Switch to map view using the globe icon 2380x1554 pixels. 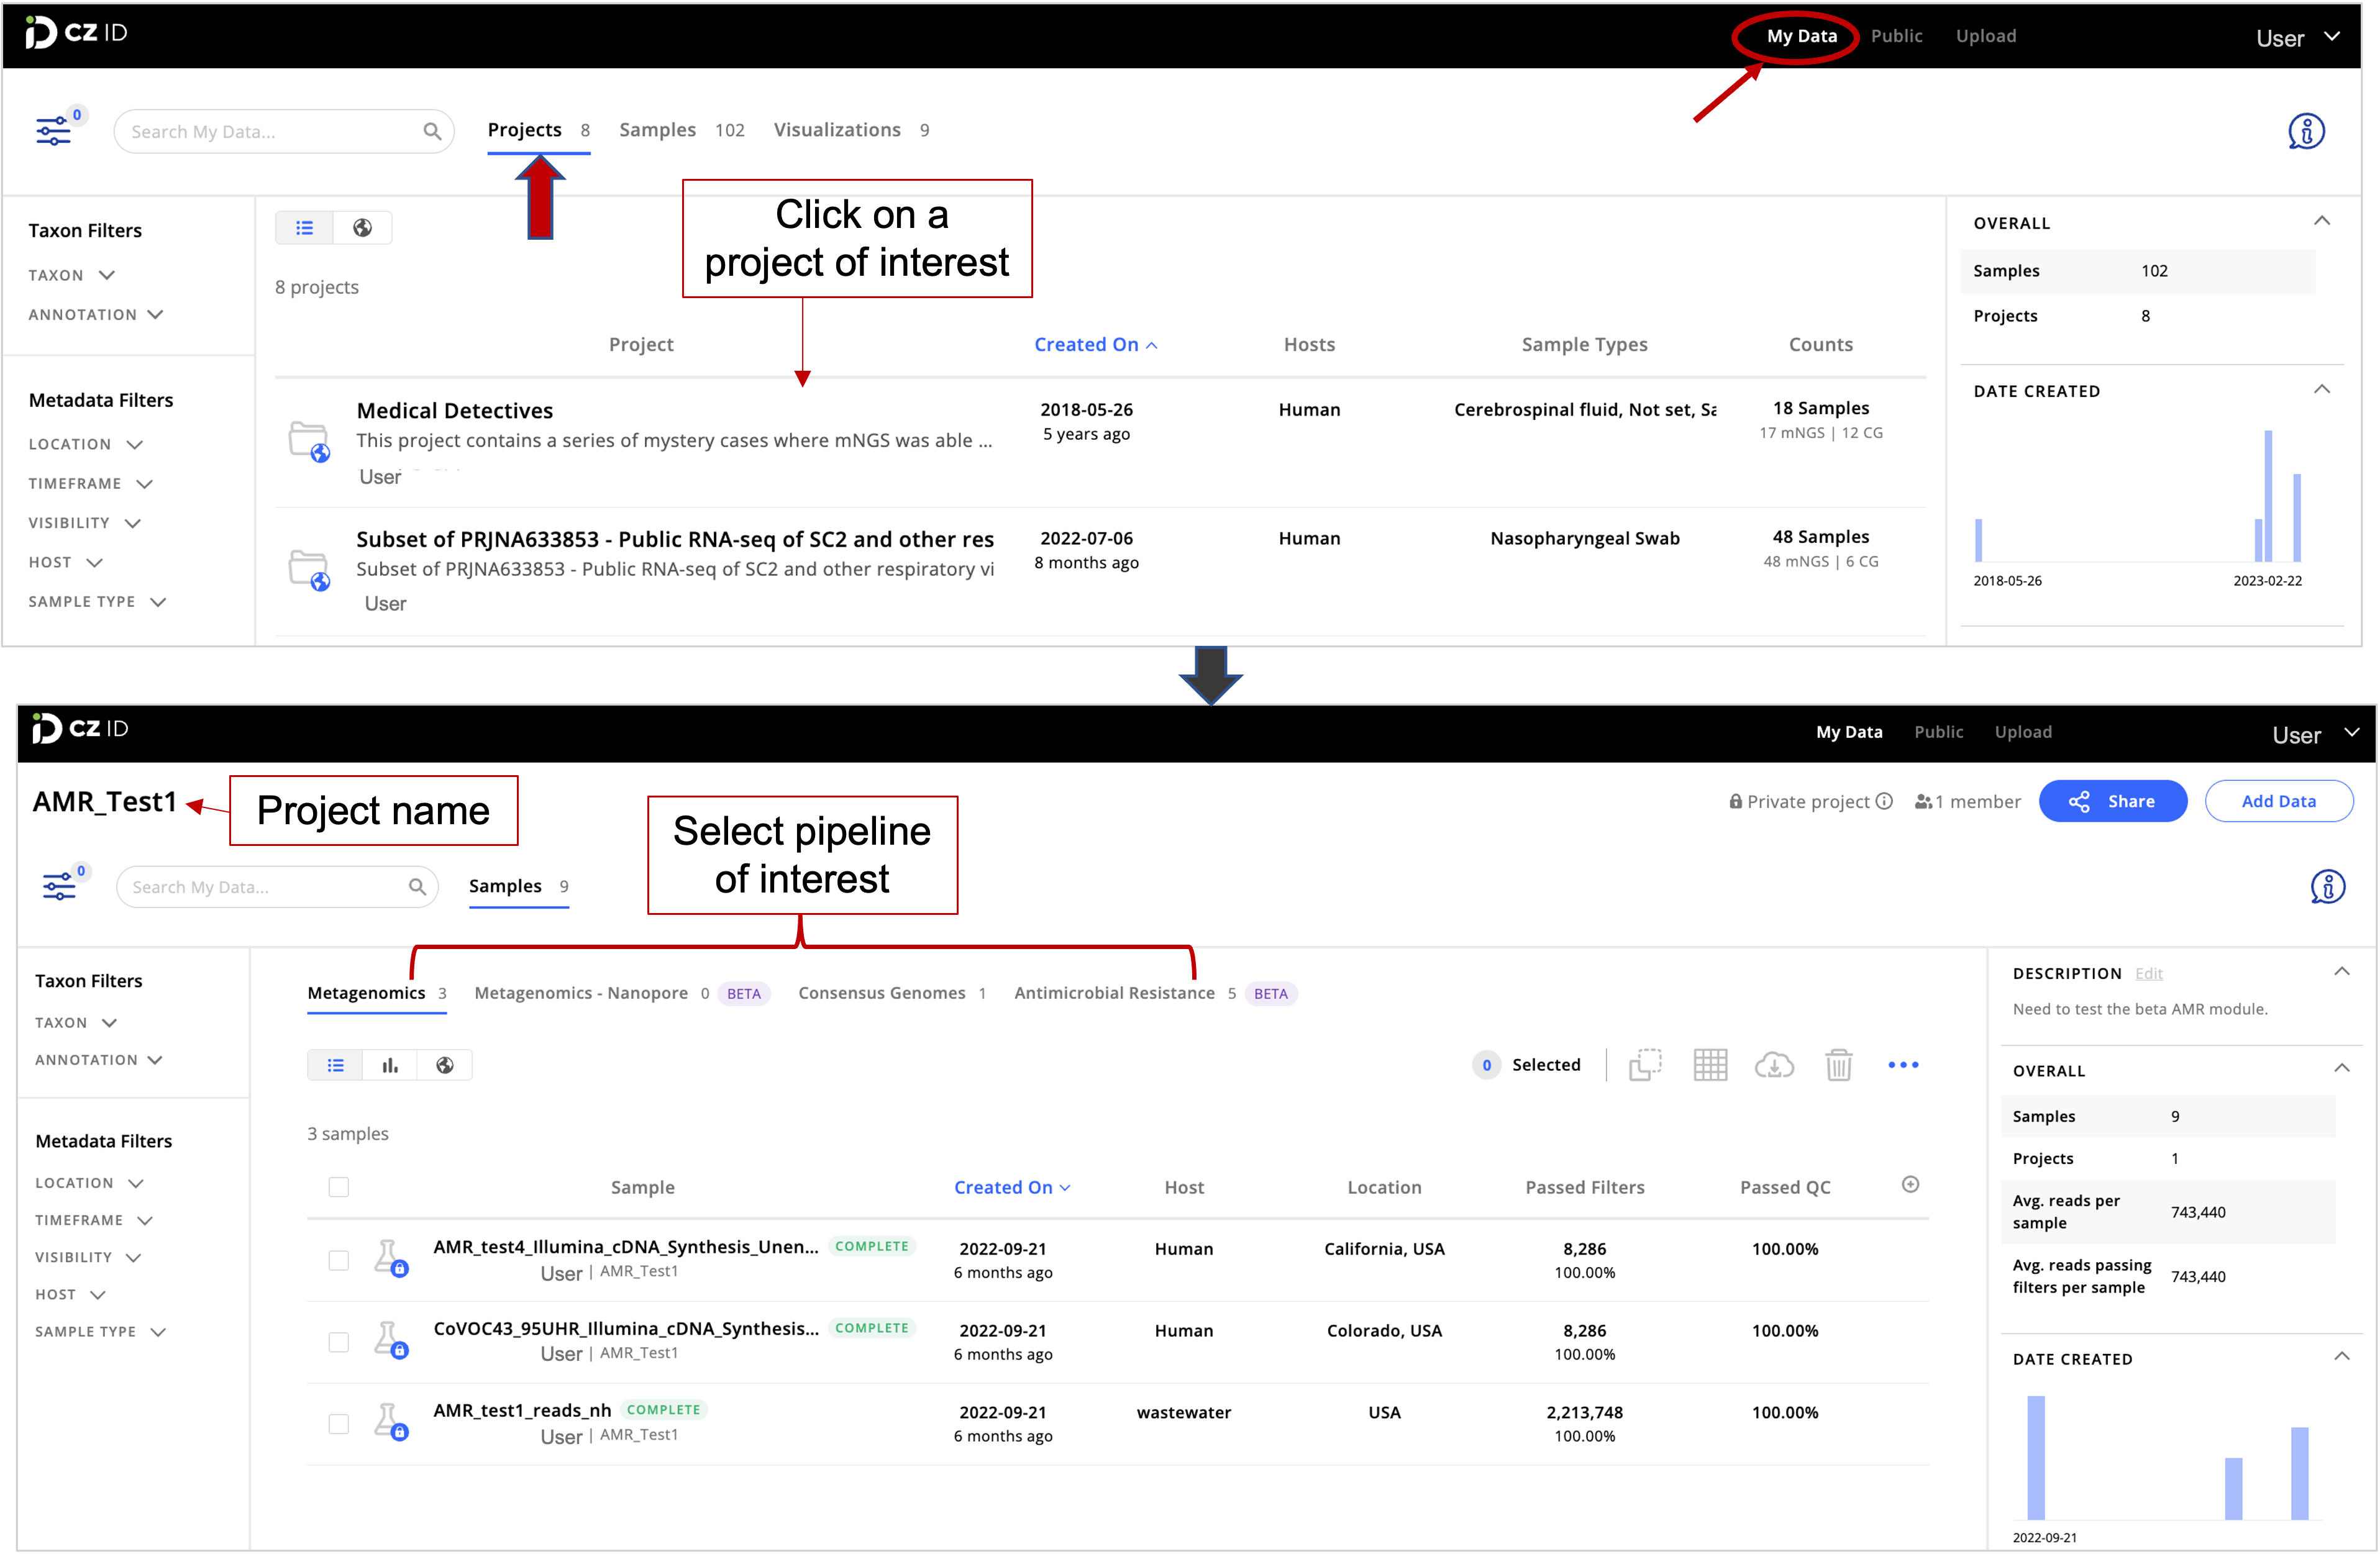coord(444,1064)
